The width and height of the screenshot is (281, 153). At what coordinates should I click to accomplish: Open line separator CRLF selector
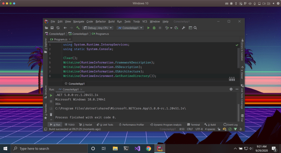click(190, 129)
